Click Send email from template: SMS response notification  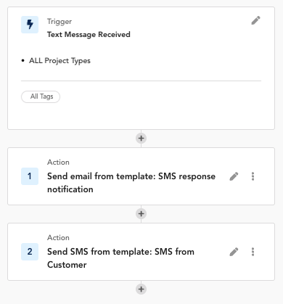click(131, 183)
